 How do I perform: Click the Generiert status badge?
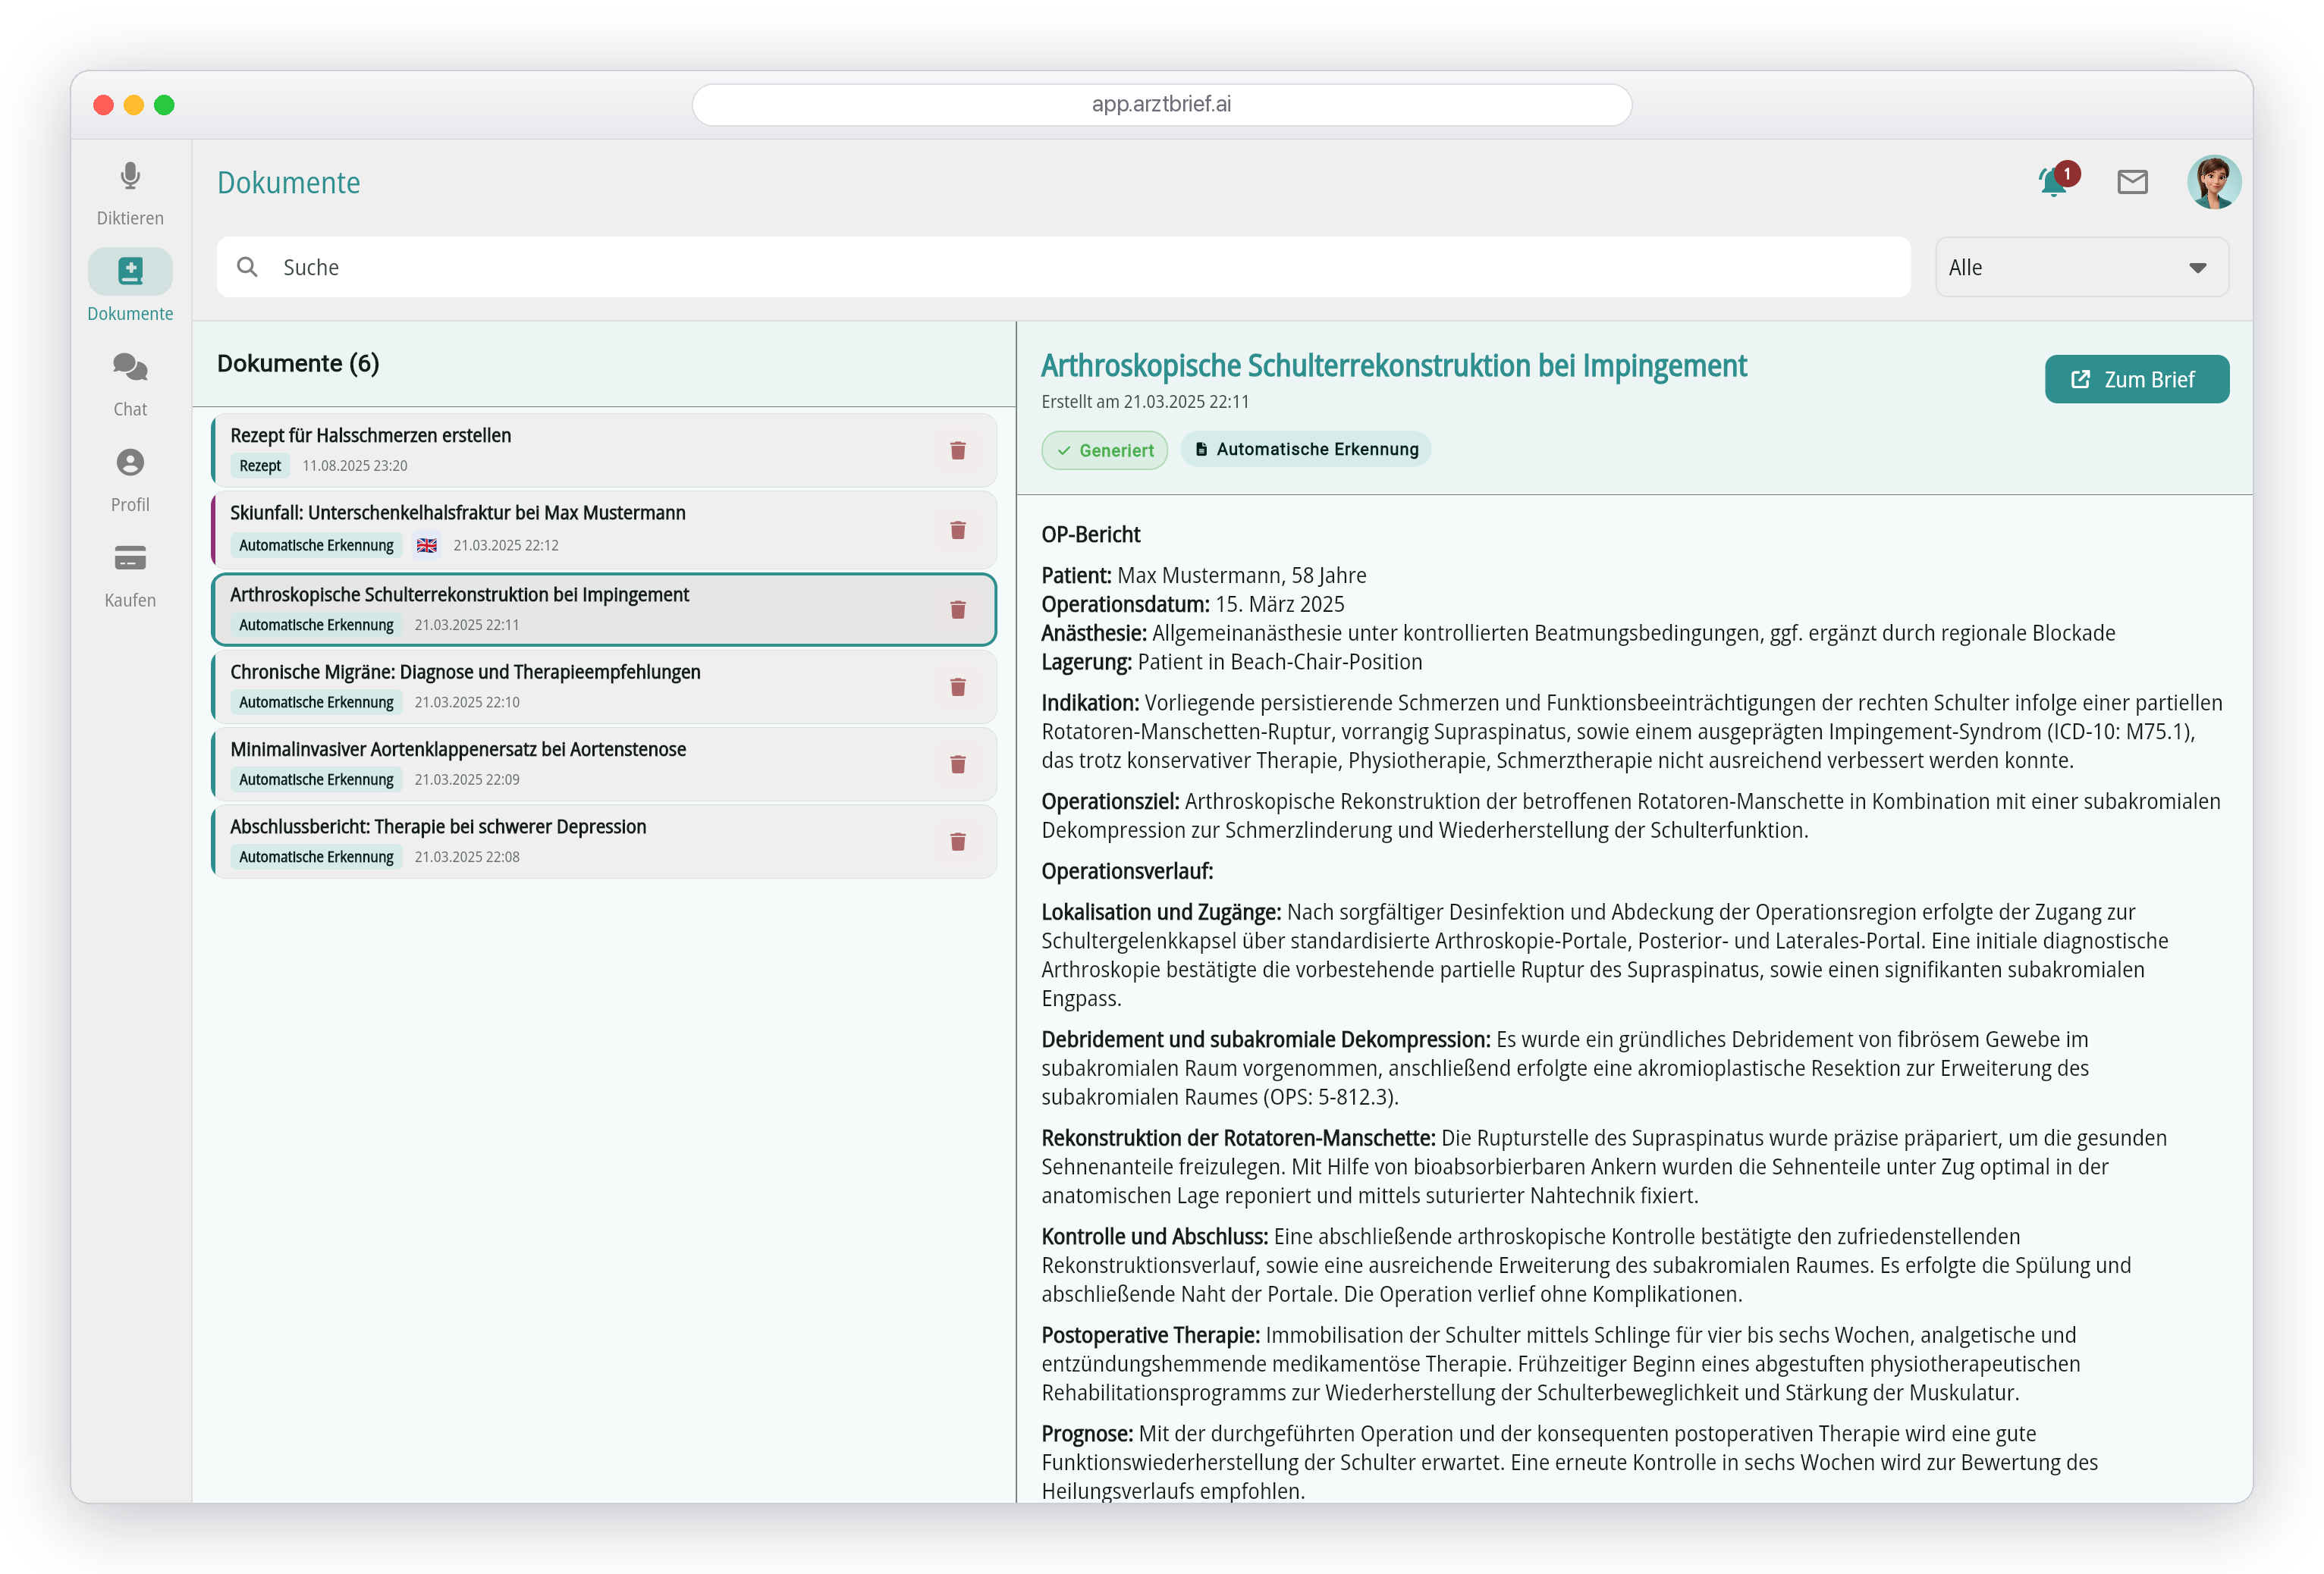(x=1104, y=450)
